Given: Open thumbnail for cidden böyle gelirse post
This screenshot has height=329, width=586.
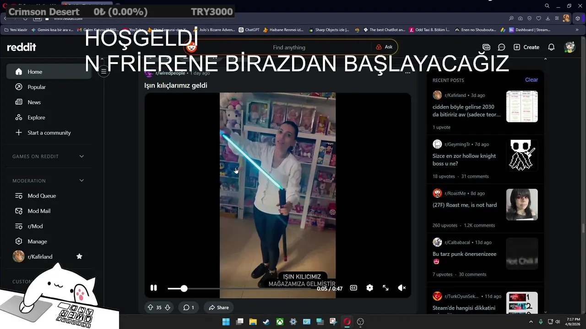Looking at the screenshot, I should 522,106.
